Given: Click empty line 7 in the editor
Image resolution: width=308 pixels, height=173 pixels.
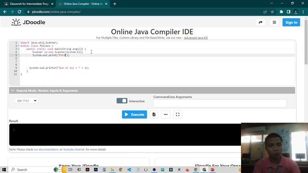Looking at the screenshot, I should (x=157, y=62).
